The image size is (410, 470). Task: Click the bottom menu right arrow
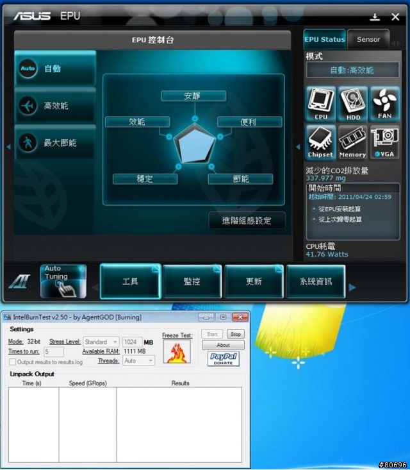[352, 287]
